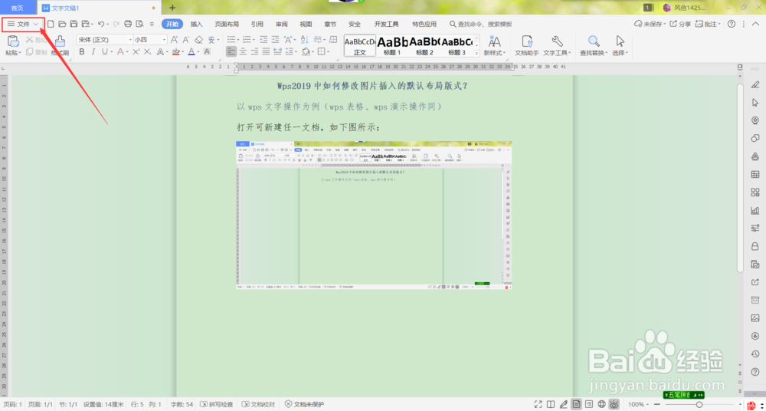
Task: Click the 查找替换 magnifier icon
Action: click(x=594, y=41)
